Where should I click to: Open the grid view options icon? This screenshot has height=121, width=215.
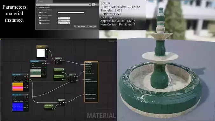(94, 4)
